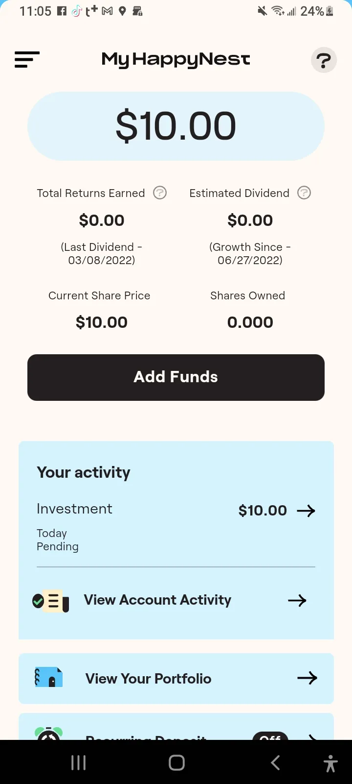
Task: Expand the $10.00 investment details arrow
Action: [306, 511]
